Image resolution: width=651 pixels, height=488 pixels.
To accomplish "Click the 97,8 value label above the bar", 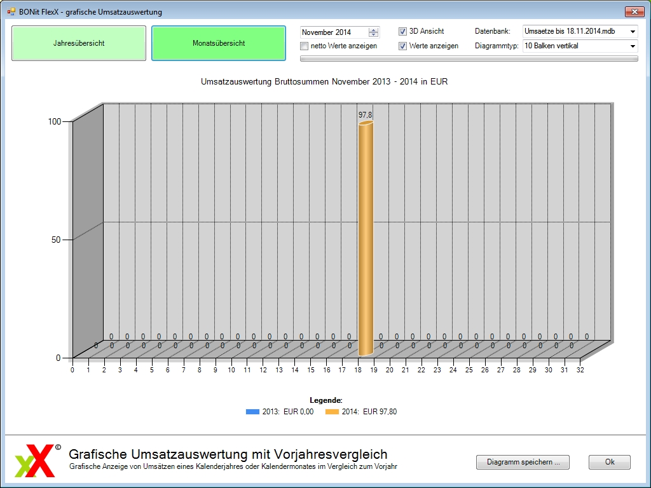I will 366,114.
